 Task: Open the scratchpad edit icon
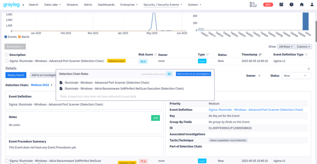tap(281, 4)
